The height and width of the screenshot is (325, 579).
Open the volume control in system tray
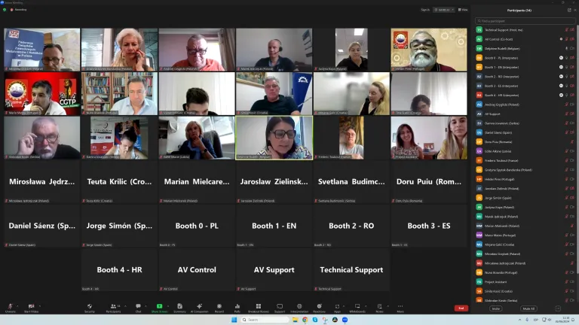[549, 320]
